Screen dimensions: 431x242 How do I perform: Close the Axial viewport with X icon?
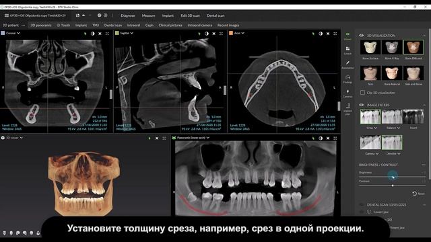point(328,34)
